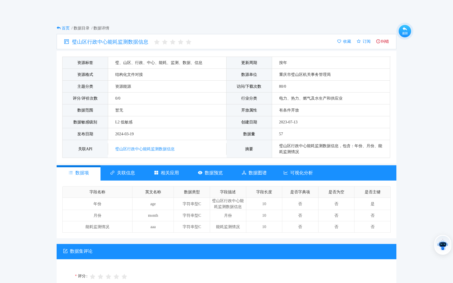Image resolution: width=453 pixels, height=283 pixels.
Task: Rate two stars in 评分 comment form
Action: [x=101, y=276]
